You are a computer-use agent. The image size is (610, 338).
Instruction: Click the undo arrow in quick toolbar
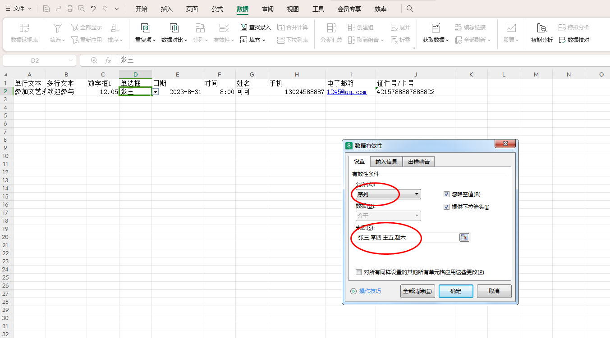click(93, 9)
